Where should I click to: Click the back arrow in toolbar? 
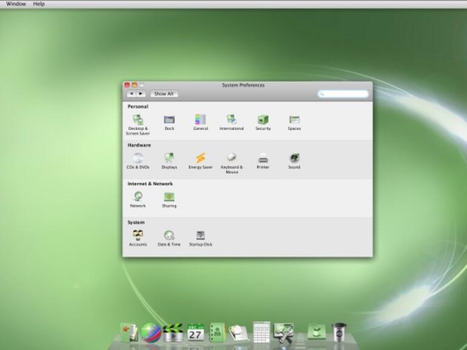tap(132, 94)
